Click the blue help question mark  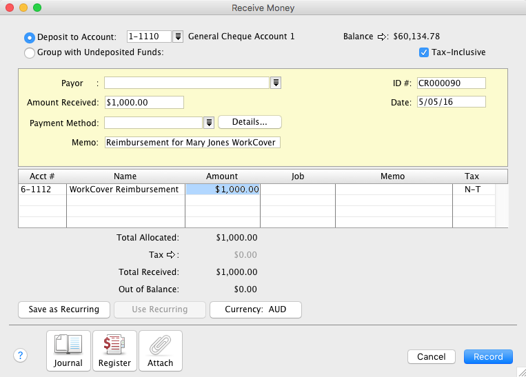click(x=21, y=356)
